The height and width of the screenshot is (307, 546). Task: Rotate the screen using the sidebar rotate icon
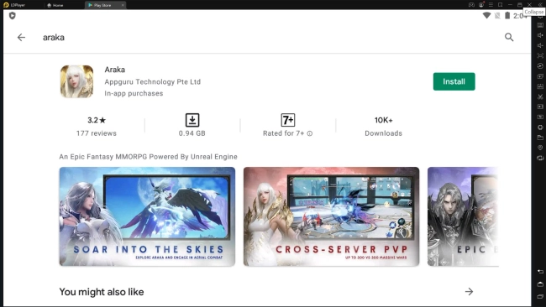click(540, 158)
